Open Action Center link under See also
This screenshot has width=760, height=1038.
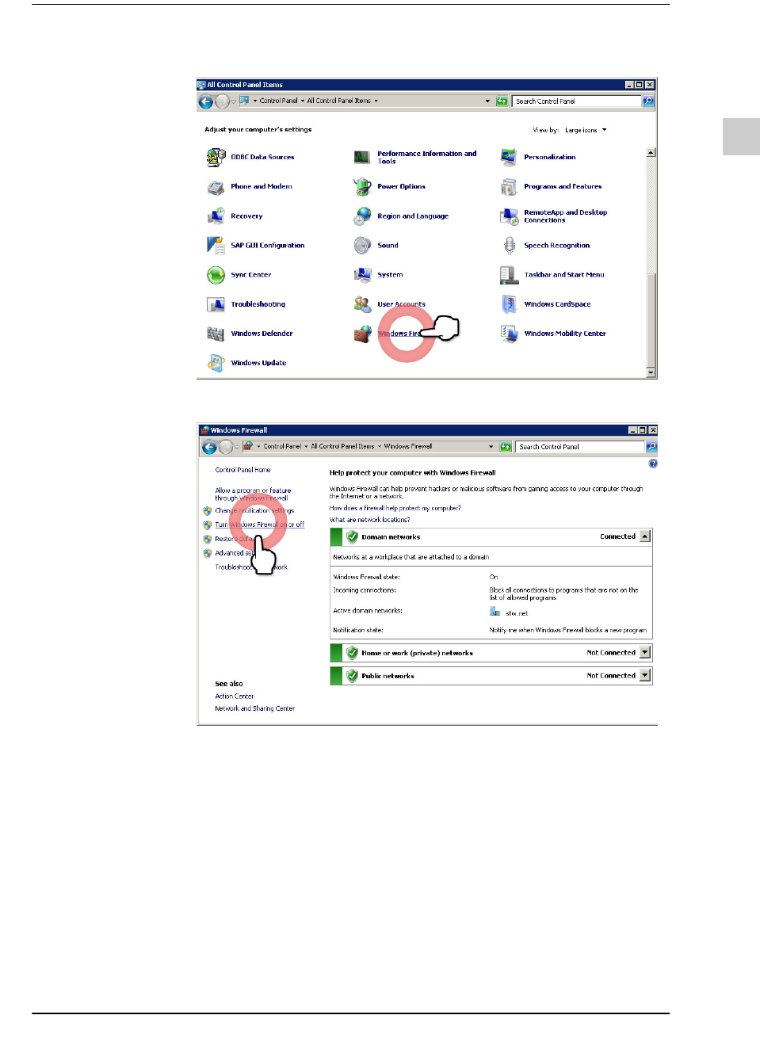pos(234,696)
